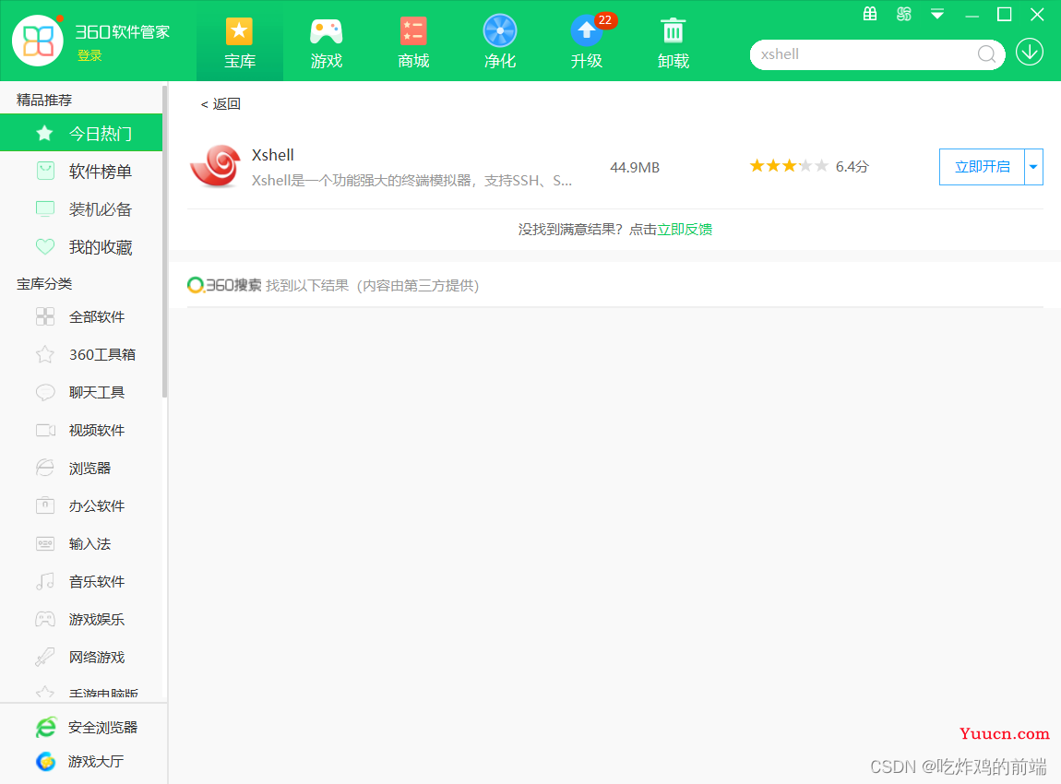Click the Xshell app icon
1061x784 pixels.
click(216, 166)
